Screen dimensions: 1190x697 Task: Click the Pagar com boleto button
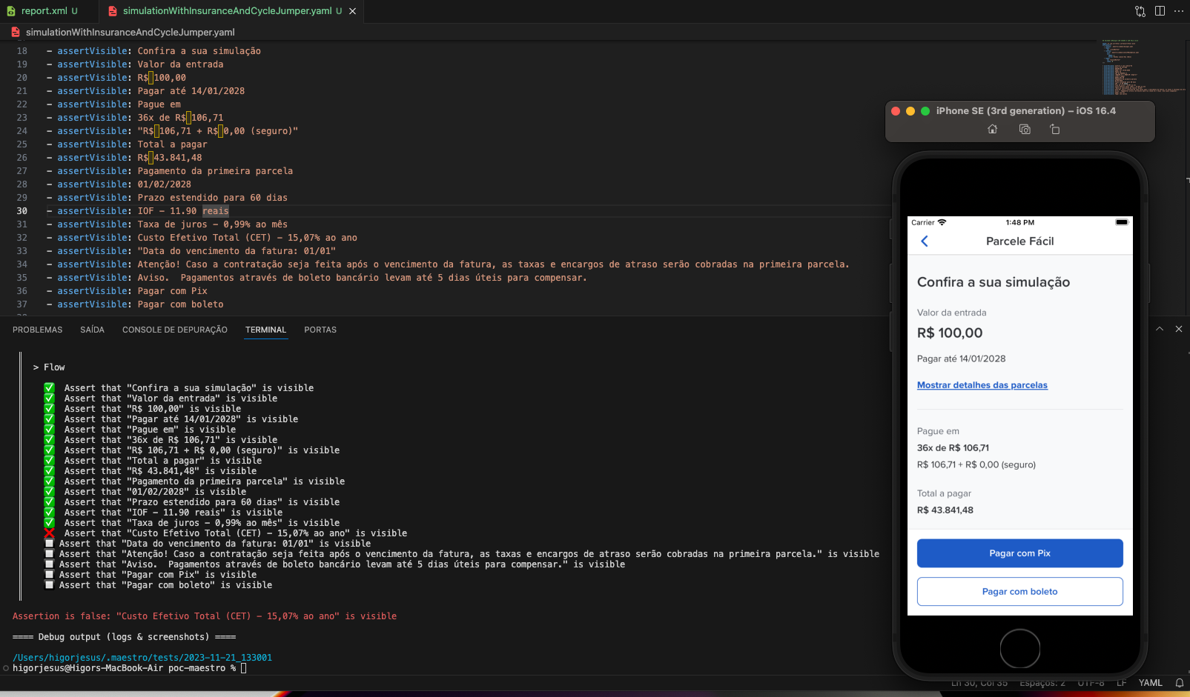[x=1019, y=591]
